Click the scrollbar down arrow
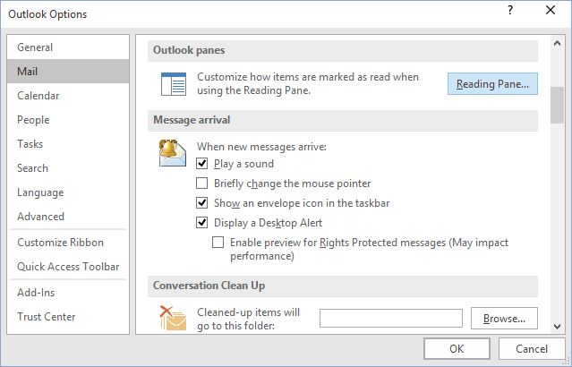 point(557,326)
